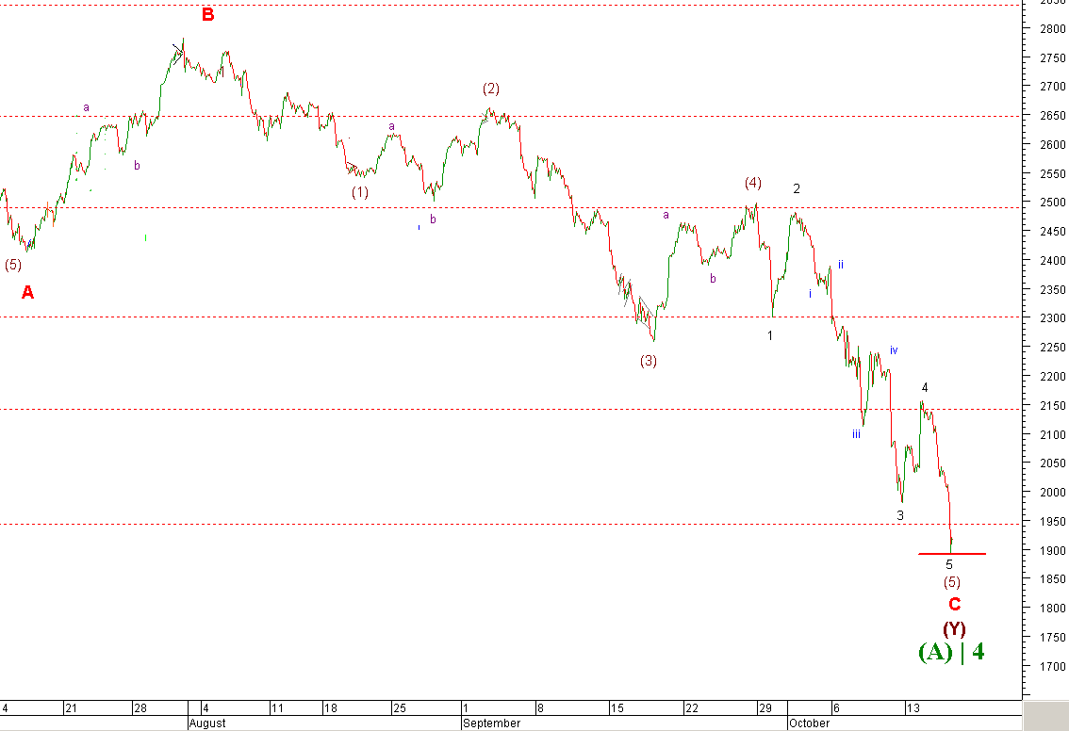The height and width of the screenshot is (731, 1069).
Task: Select the 1700 price axis value
Action: pyautogui.click(x=1053, y=666)
